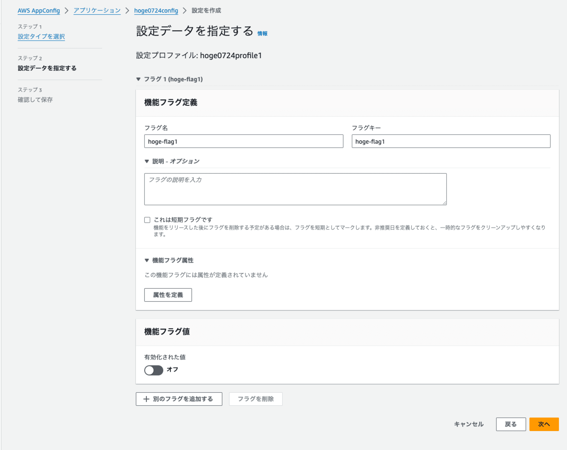Viewport: 567px width, 450px height.
Task: Click the キャンセル button
Action: [x=469, y=424]
